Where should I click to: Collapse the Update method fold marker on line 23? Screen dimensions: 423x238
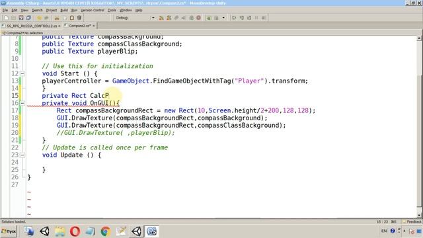tap(22, 155)
